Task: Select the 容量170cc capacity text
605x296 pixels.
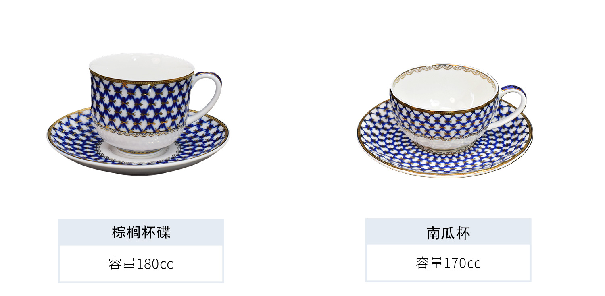Action: tap(448, 263)
